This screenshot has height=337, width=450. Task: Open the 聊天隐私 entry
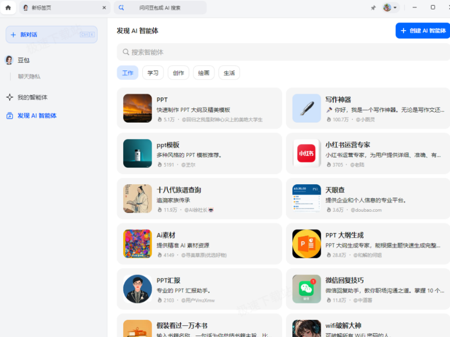(x=29, y=76)
